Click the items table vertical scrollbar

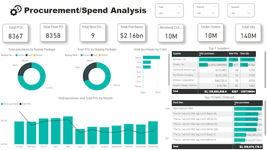pyautogui.click(x=265, y=117)
